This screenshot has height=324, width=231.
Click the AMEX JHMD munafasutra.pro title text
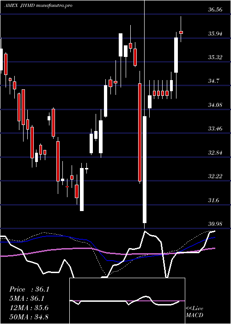click(38, 6)
